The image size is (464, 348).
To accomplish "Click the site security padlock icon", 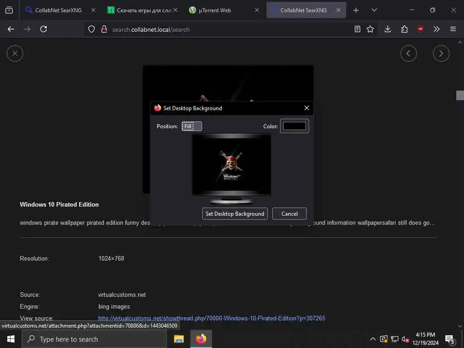I will point(104,29).
